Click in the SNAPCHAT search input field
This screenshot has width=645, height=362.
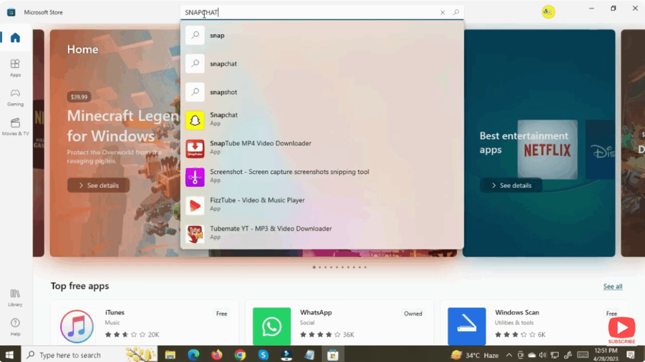[309, 13]
